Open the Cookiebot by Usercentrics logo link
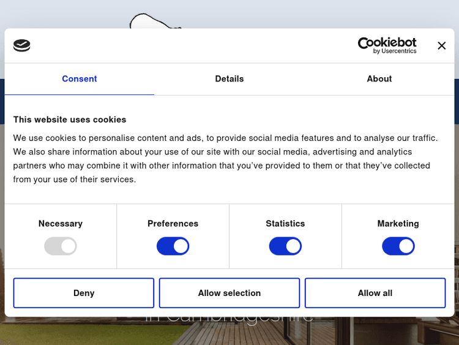This screenshot has height=345, width=459. click(x=387, y=45)
